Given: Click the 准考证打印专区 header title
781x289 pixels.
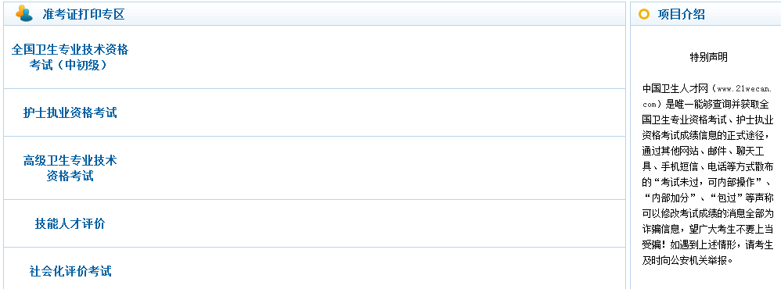Looking at the screenshot, I should (x=83, y=14).
